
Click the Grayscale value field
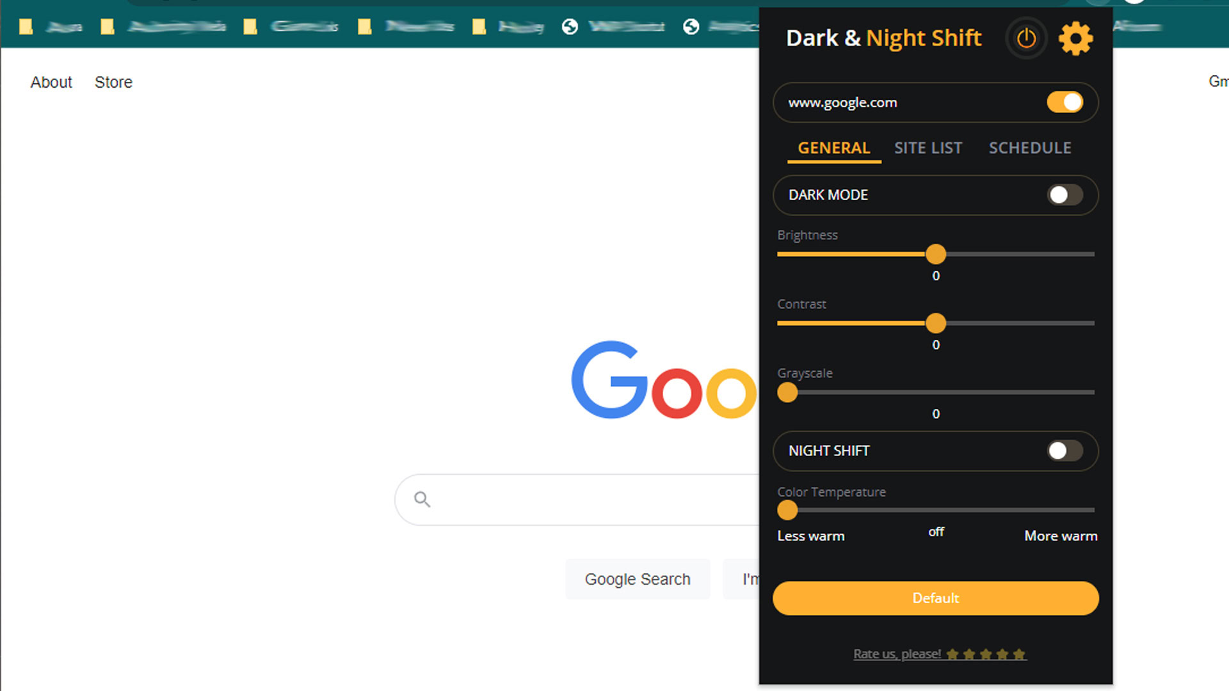coord(935,414)
